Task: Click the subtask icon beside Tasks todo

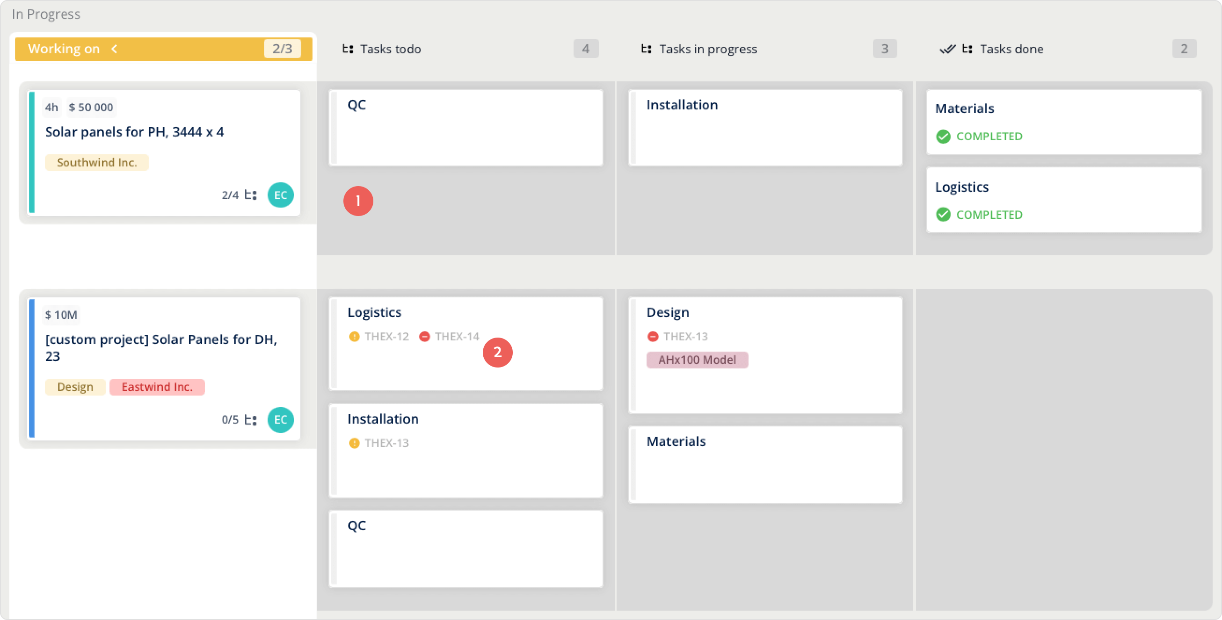Action: pyautogui.click(x=348, y=49)
